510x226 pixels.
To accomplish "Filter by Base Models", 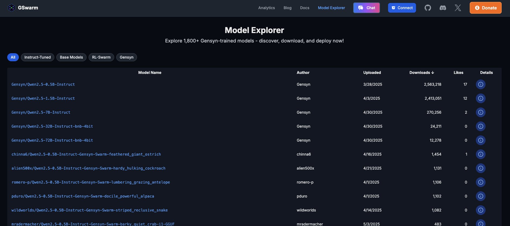I will click(71, 57).
